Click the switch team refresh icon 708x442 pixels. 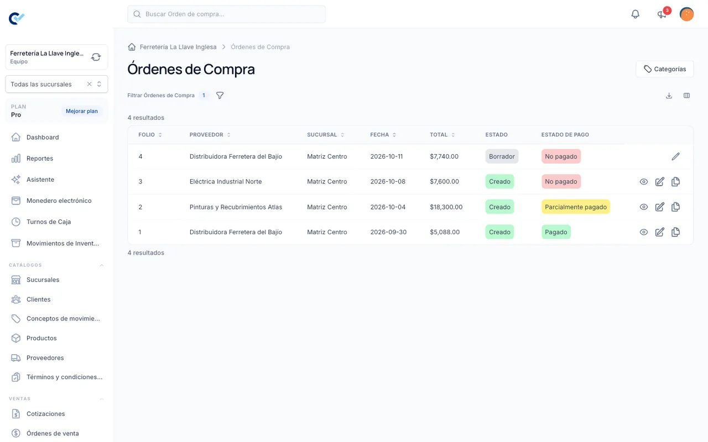click(96, 57)
